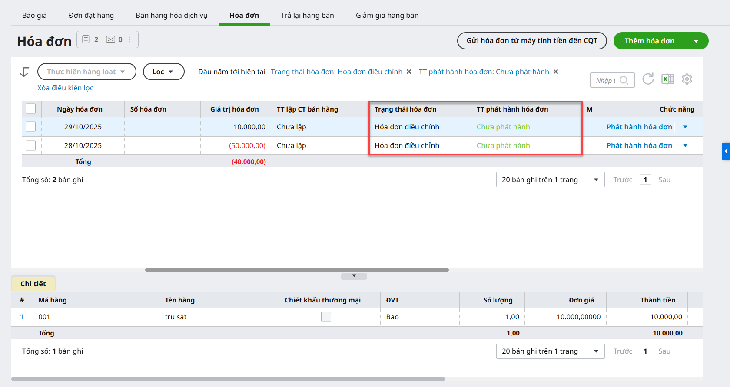Toggle Chiết khấu thương mại checkbox for tru sat
Image resolution: width=730 pixels, height=387 pixels.
tap(326, 317)
